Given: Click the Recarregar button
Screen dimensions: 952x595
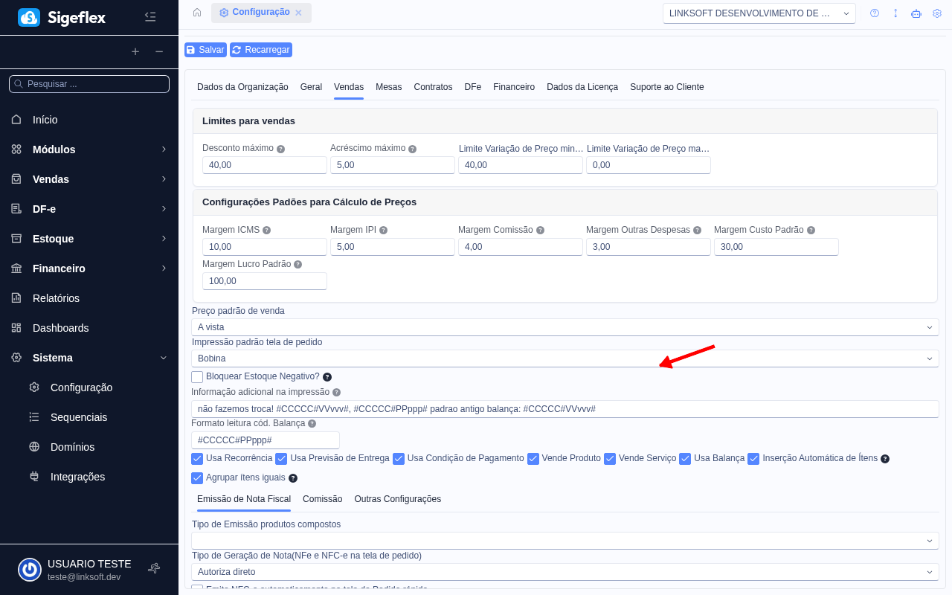Looking at the screenshot, I should [260, 49].
